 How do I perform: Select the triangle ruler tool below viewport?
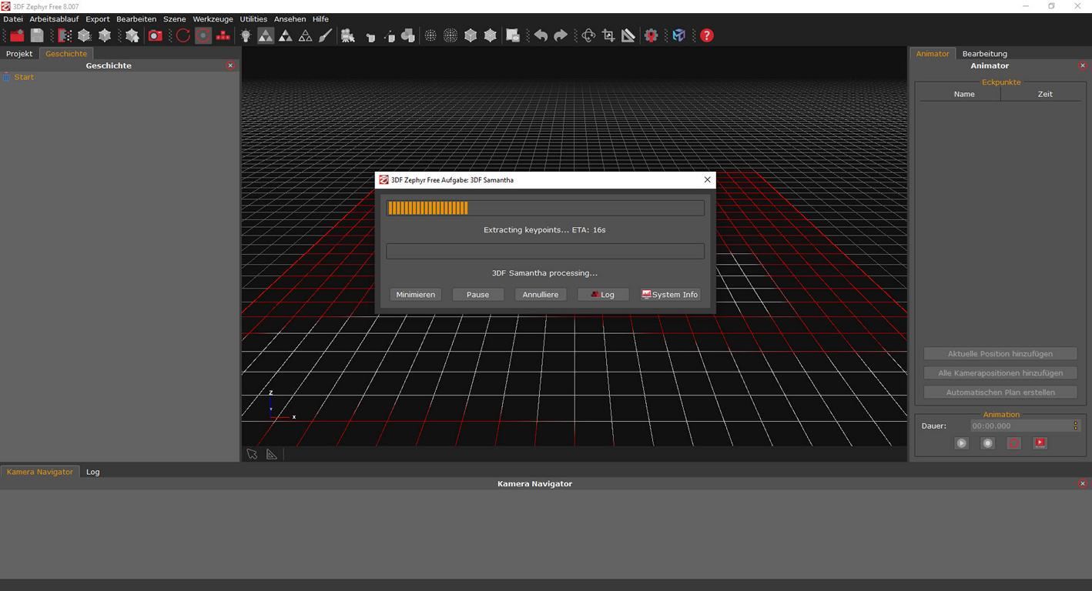(x=272, y=454)
